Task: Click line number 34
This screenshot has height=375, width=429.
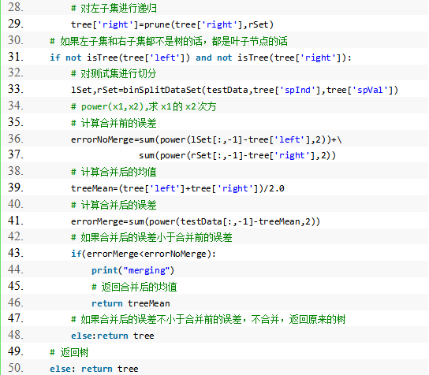Action: click(16, 106)
